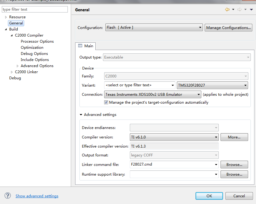Viewport: 256px width, 204px height.
Task: Expand the C2000 Linker tree node
Action: 12,72
